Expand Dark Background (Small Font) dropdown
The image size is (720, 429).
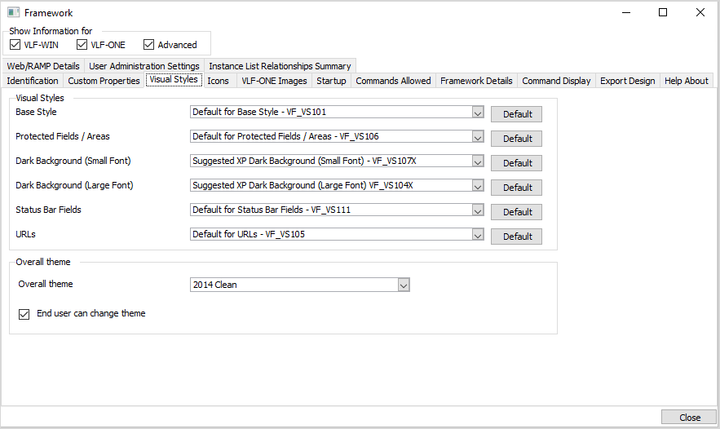point(478,161)
